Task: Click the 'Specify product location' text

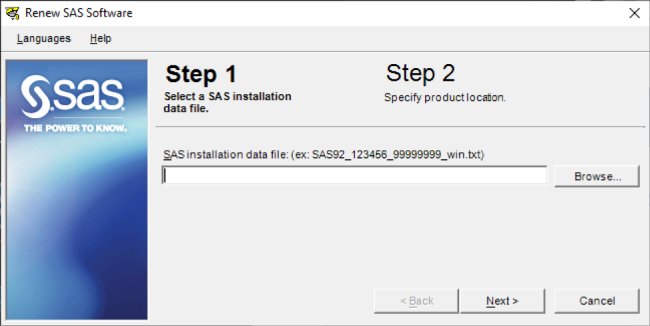Action: (445, 98)
